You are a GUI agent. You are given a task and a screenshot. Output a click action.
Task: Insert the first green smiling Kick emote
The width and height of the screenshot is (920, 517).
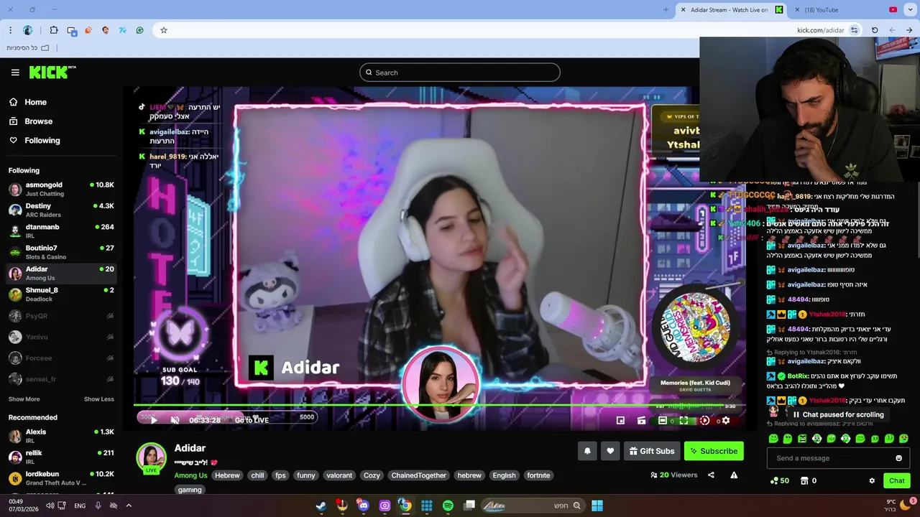click(x=773, y=438)
